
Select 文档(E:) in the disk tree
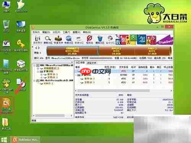52,77
